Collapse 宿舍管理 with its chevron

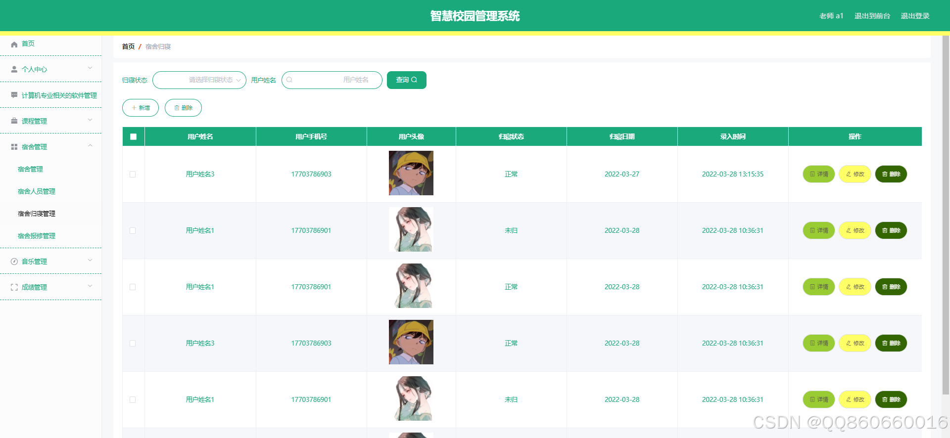point(90,145)
